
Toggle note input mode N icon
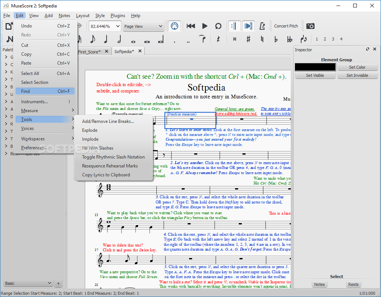[x=9, y=39]
